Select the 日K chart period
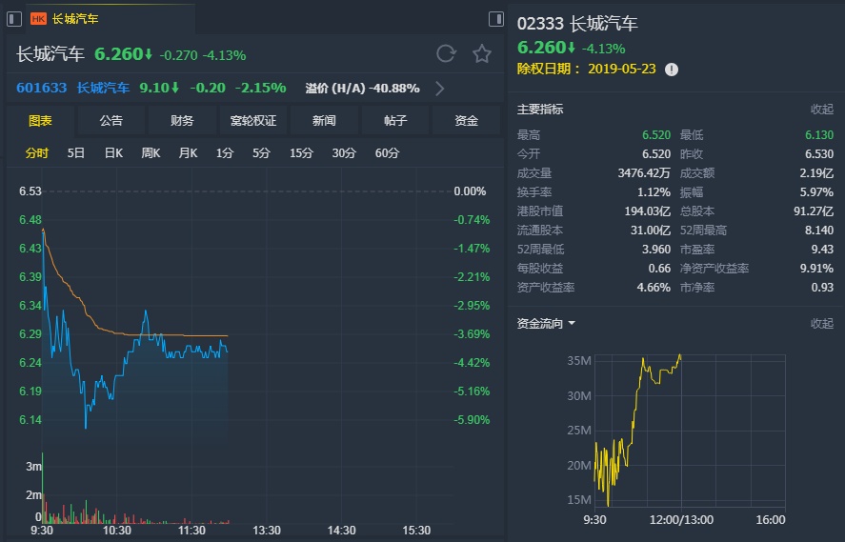This screenshot has height=542, width=845. pyautogui.click(x=113, y=153)
